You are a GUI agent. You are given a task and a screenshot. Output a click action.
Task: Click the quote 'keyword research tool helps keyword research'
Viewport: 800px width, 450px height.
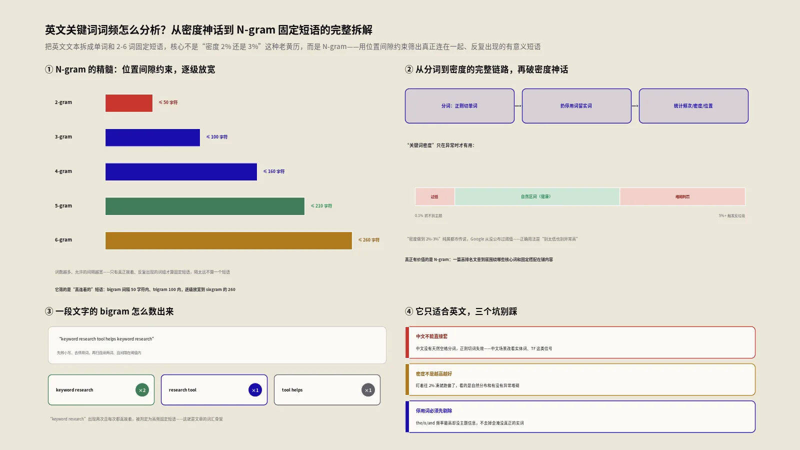[106, 339]
